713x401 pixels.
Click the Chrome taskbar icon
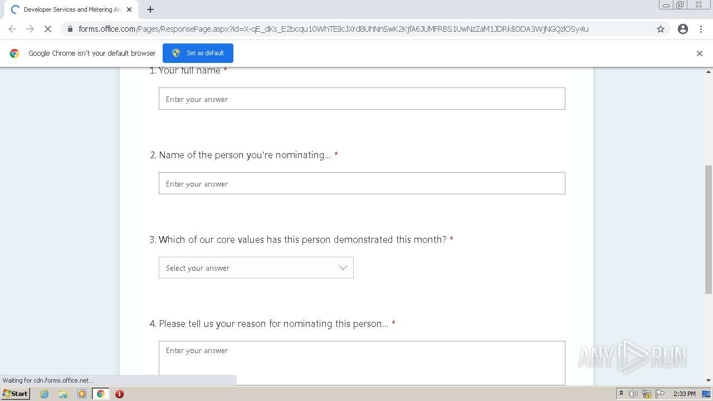click(x=101, y=394)
